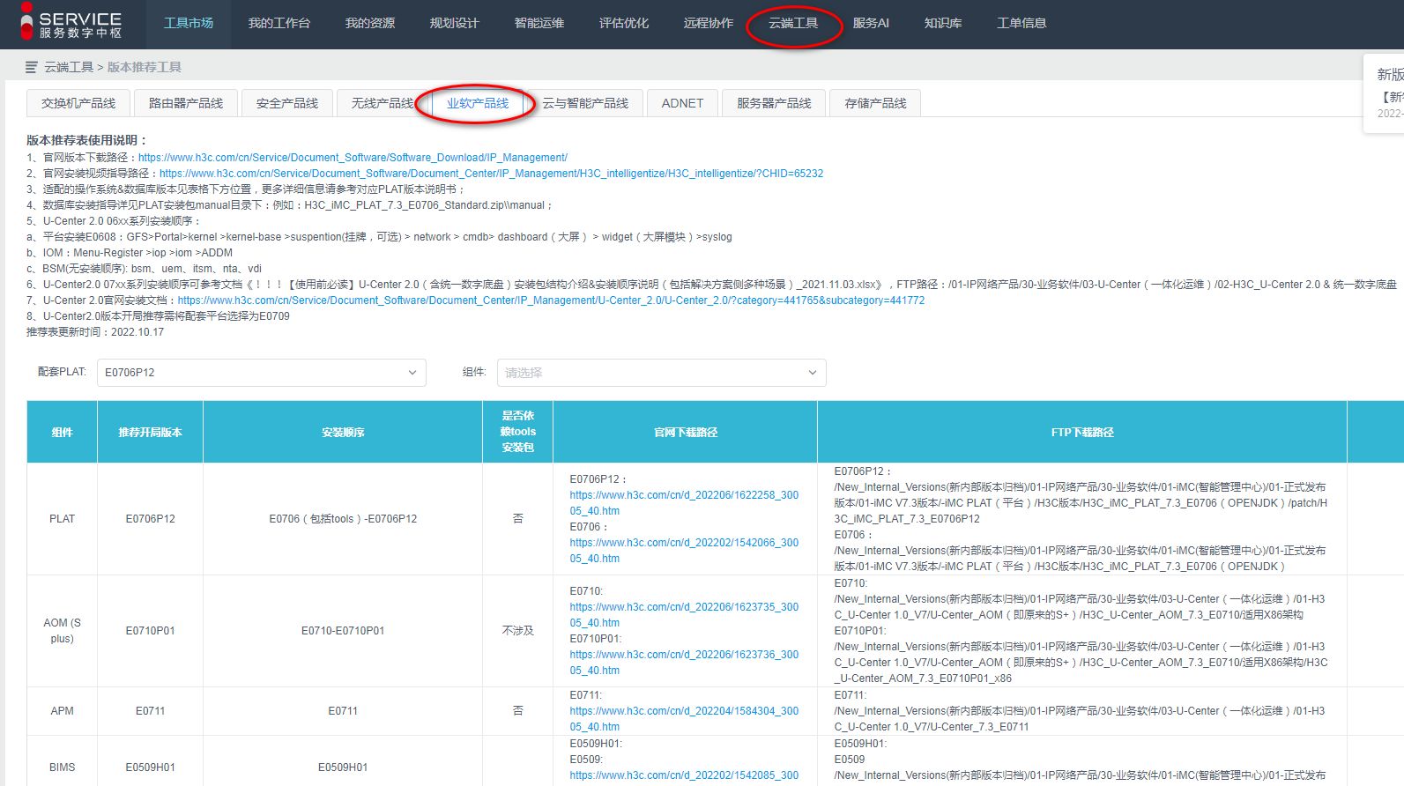Screen dimensions: 1404x786
Task: Click the chevron arrow of 组件 dropdown
Action: click(x=812, y=373)
